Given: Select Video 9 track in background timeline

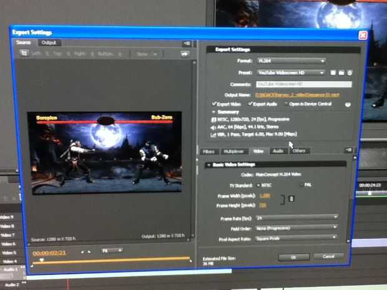Looking at the screenshot, I should (7, 217).
